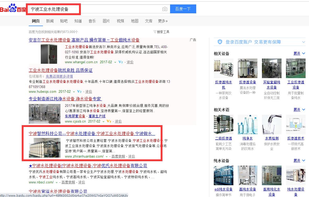Click the 宁波智然科技 result thumbnail image
The width and height of the screenshot is (309, 197).
pyautogui.click(x=44, y=148)
